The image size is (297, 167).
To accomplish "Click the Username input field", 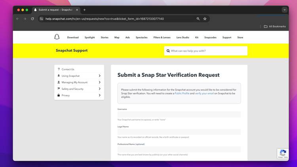I will 179,114.
